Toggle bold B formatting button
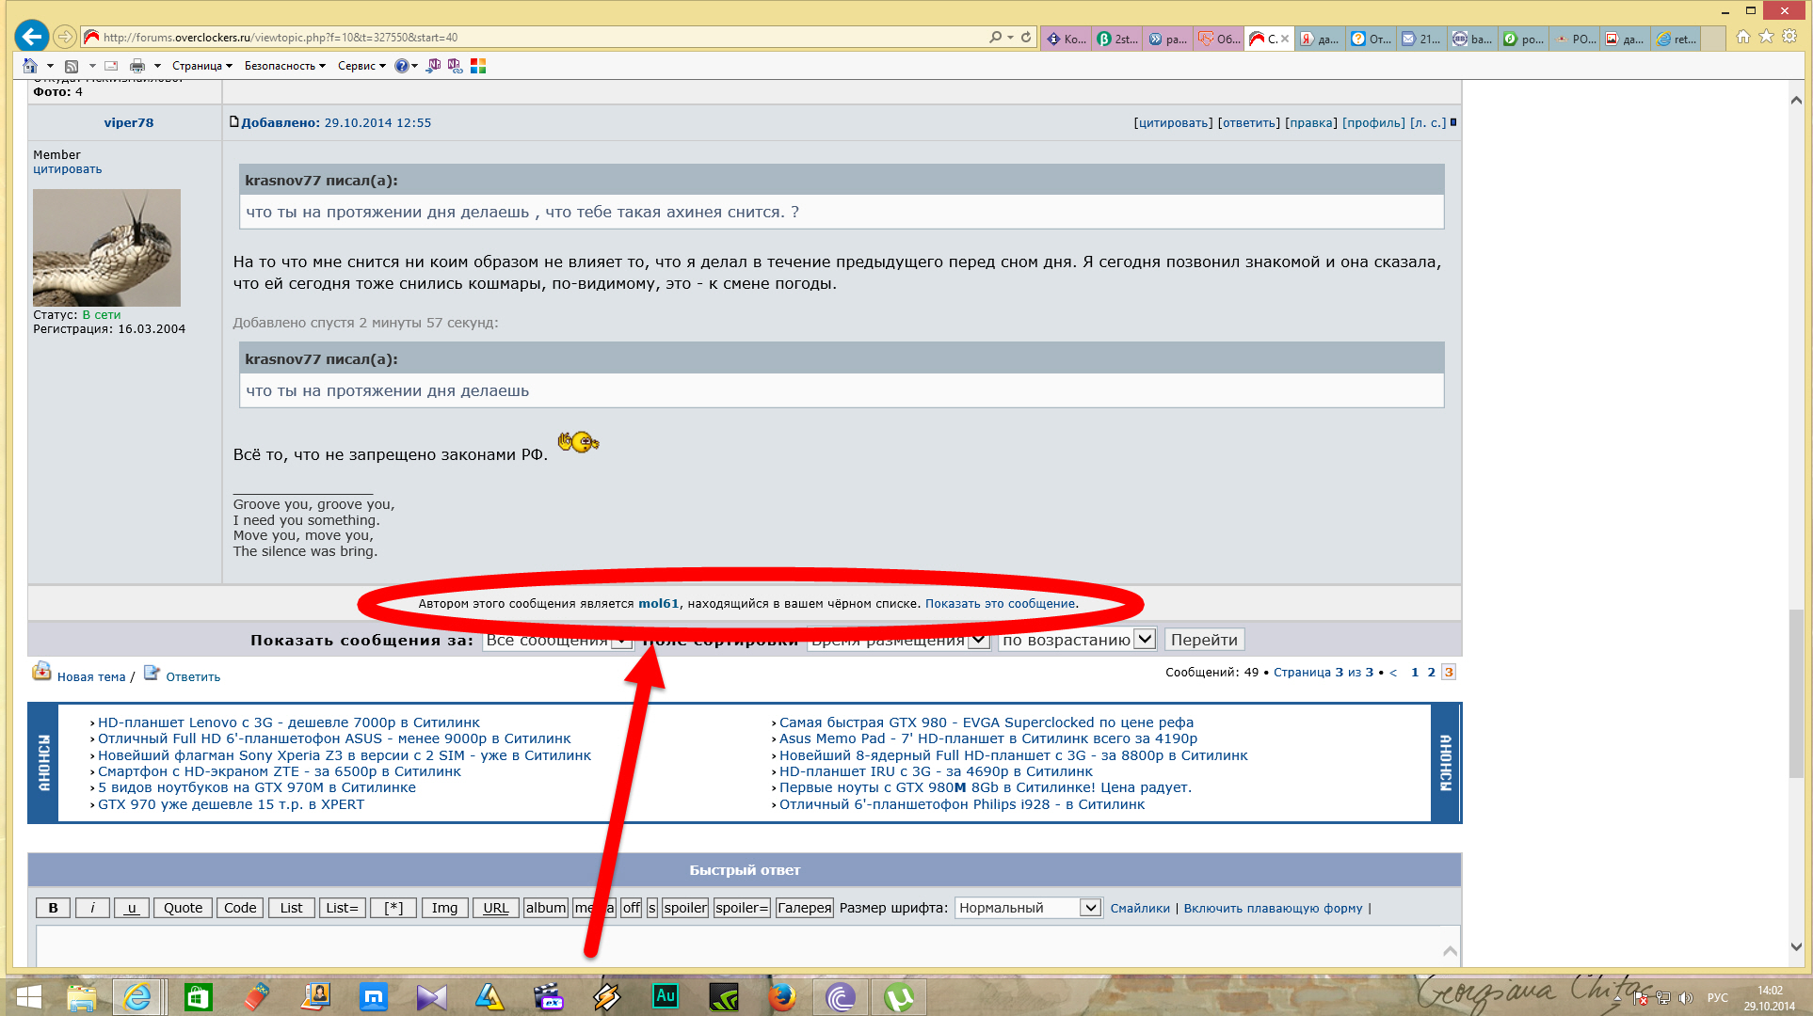 tap(54, 908)
